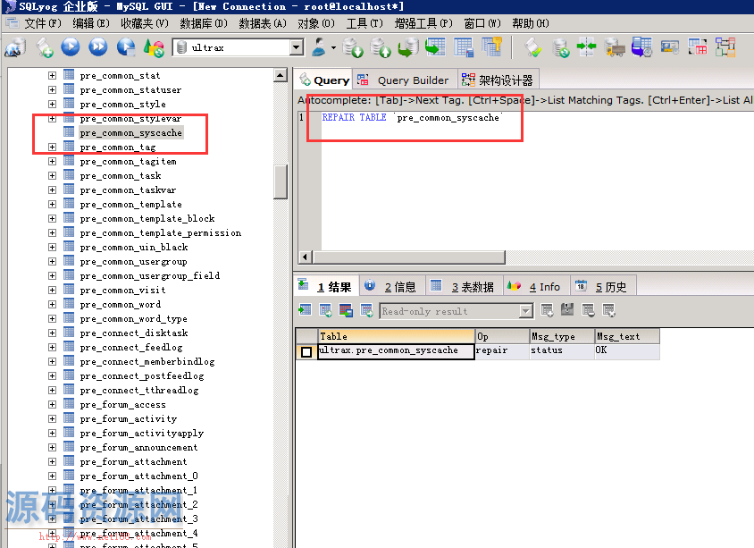The image size is (754, 548).
Task: Switch to the Query Builder tab
Action: (404, 80)
